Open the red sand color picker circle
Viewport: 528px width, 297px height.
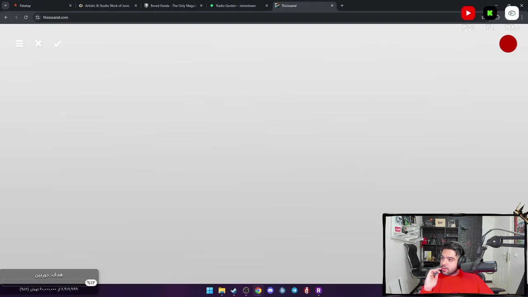[x=508, y=44]
